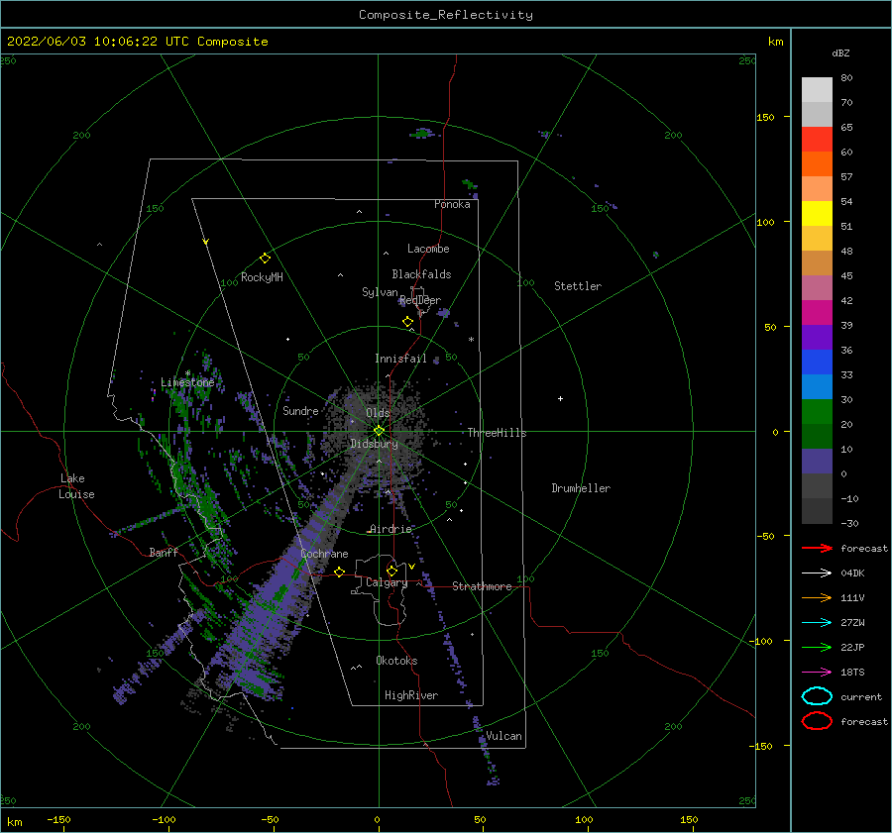This screenshot has width=892, height=833.
Task: Select the light gray 80-70 dBZ swatch
Action: (817, 90)
